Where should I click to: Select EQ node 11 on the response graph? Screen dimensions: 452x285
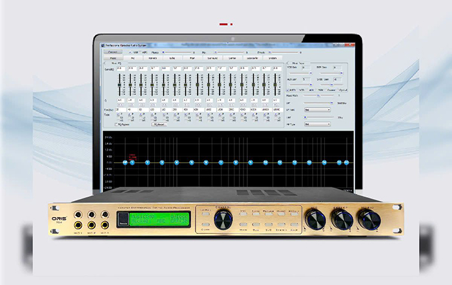click(280, 163)
